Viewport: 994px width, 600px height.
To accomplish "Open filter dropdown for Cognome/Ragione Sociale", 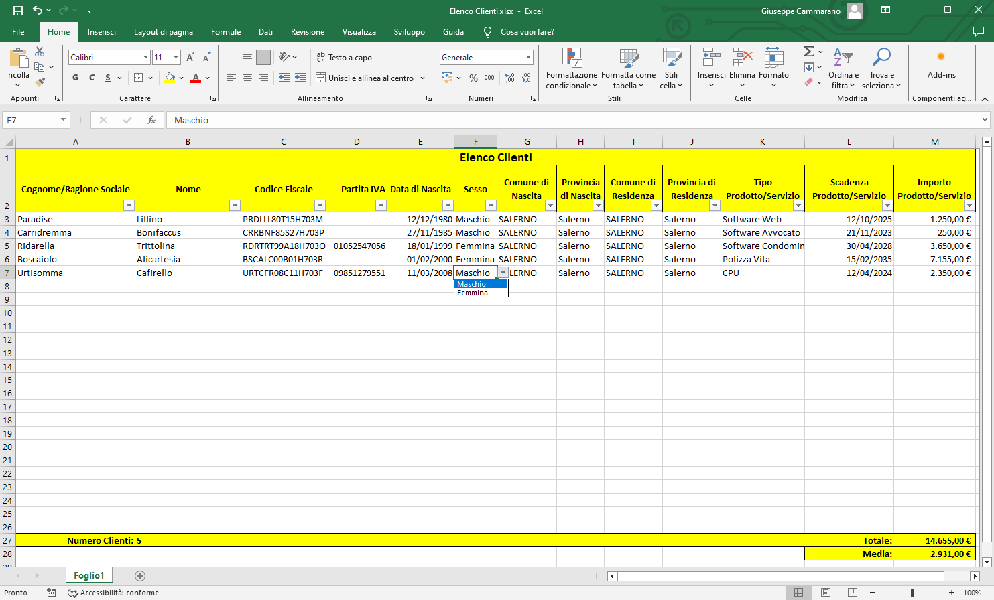I will click(129, 206).
